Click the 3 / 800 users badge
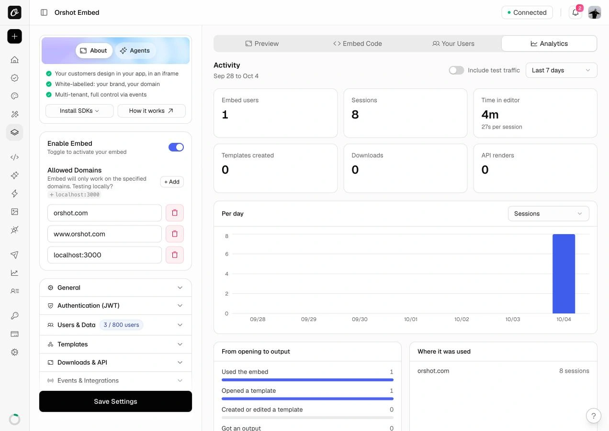Viewport: 609px width, 431px height. [x=121, y=325]
